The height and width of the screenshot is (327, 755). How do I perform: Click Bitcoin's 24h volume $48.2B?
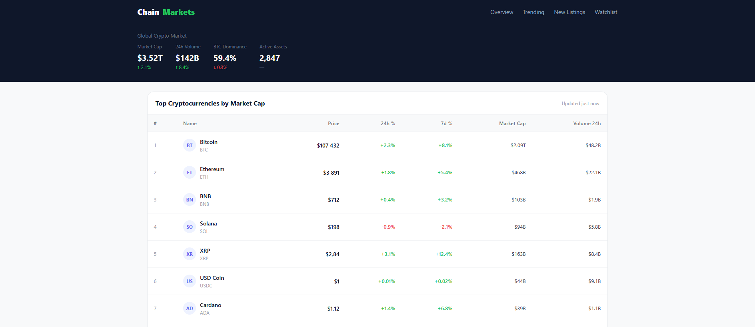[593, 146]
